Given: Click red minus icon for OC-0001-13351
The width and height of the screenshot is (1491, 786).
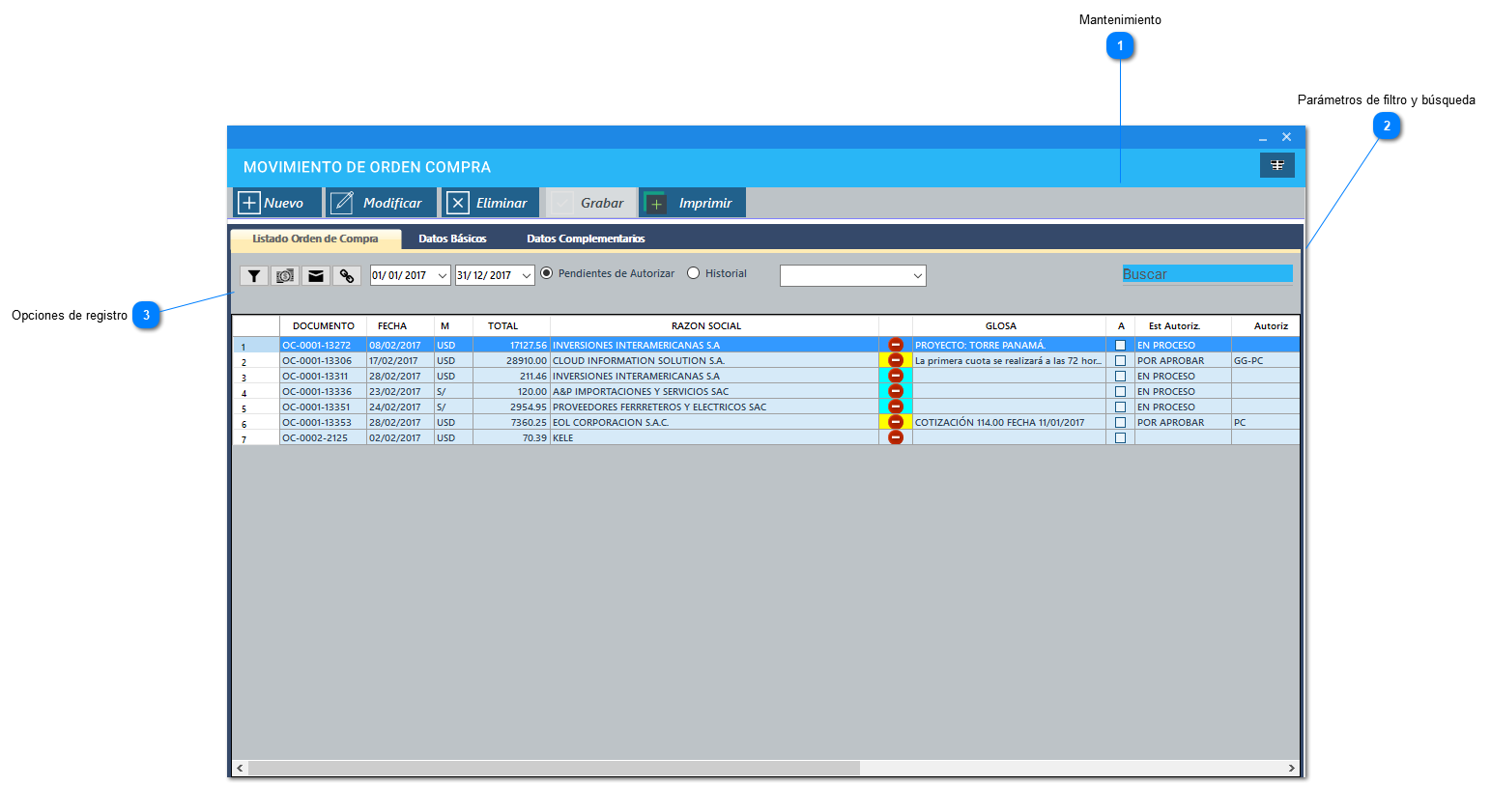Looking at the screenshot, I should (x=896, y=407).
